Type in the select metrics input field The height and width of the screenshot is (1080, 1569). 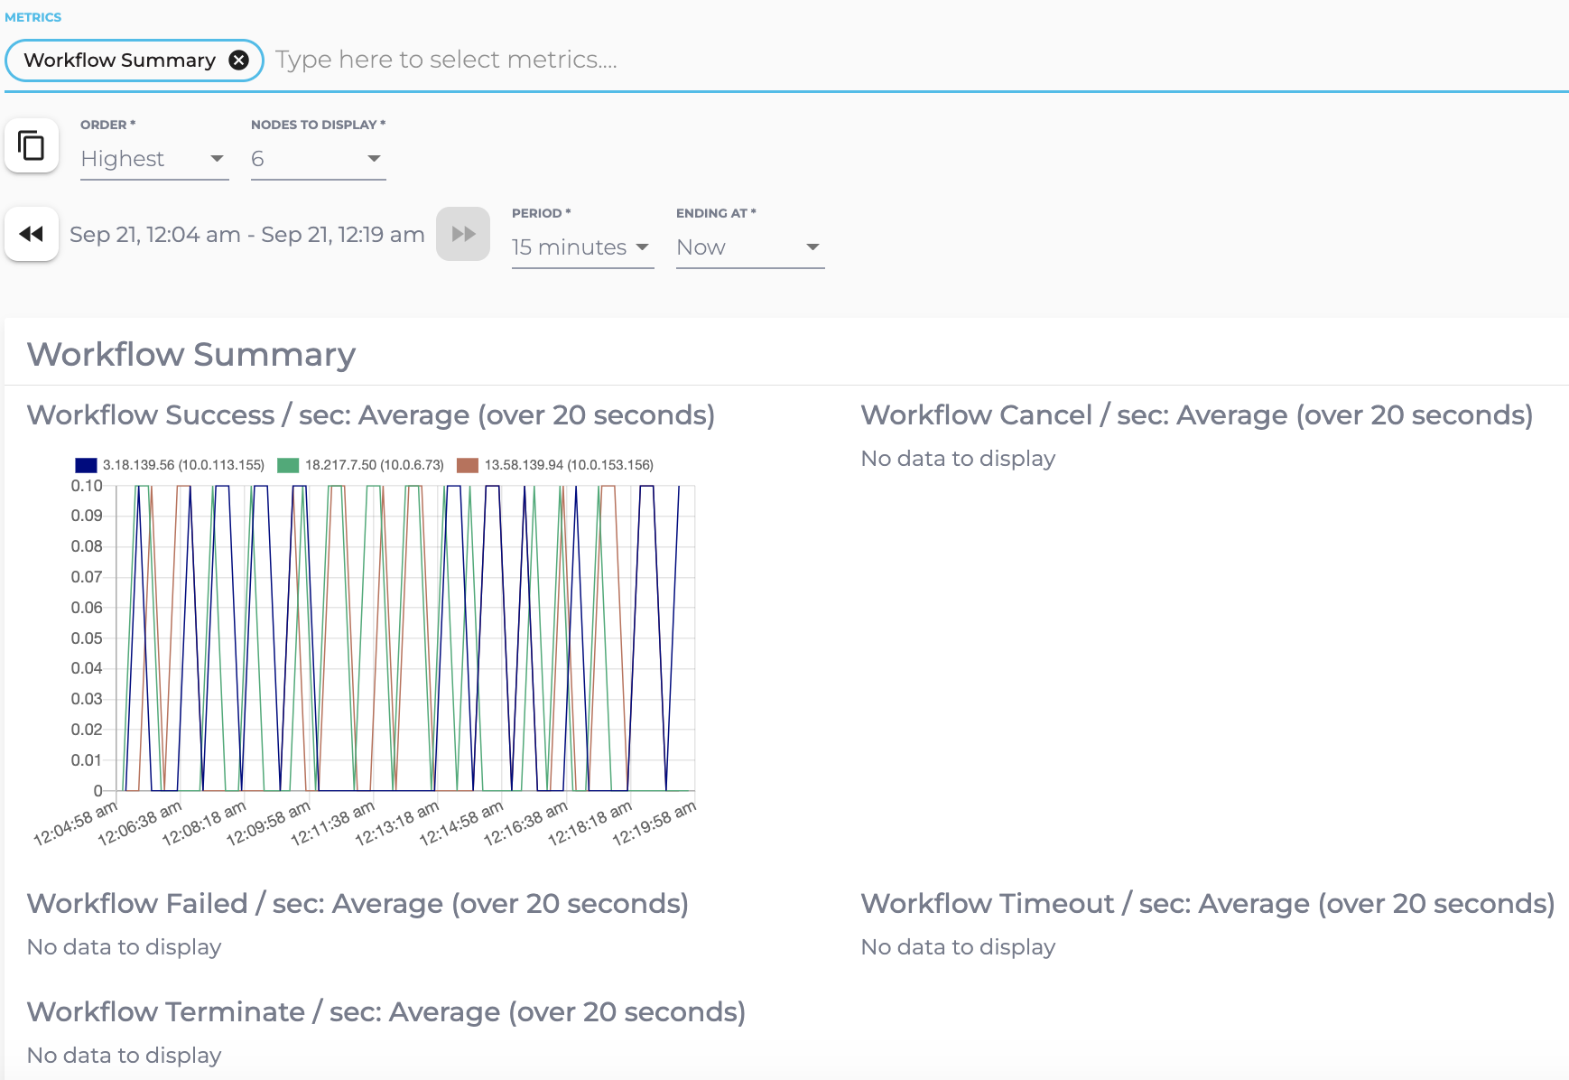[812, 60]
